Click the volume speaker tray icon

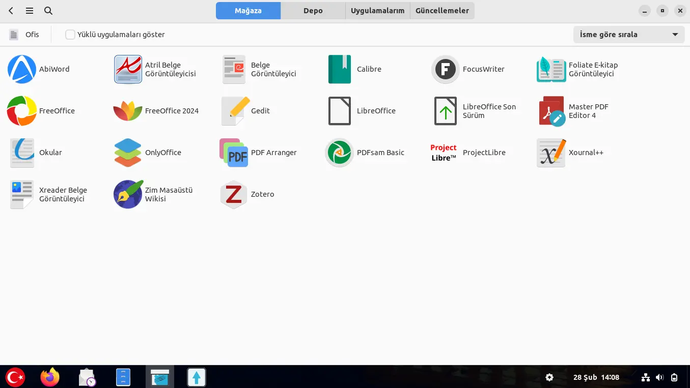click(x=660, y=377)
